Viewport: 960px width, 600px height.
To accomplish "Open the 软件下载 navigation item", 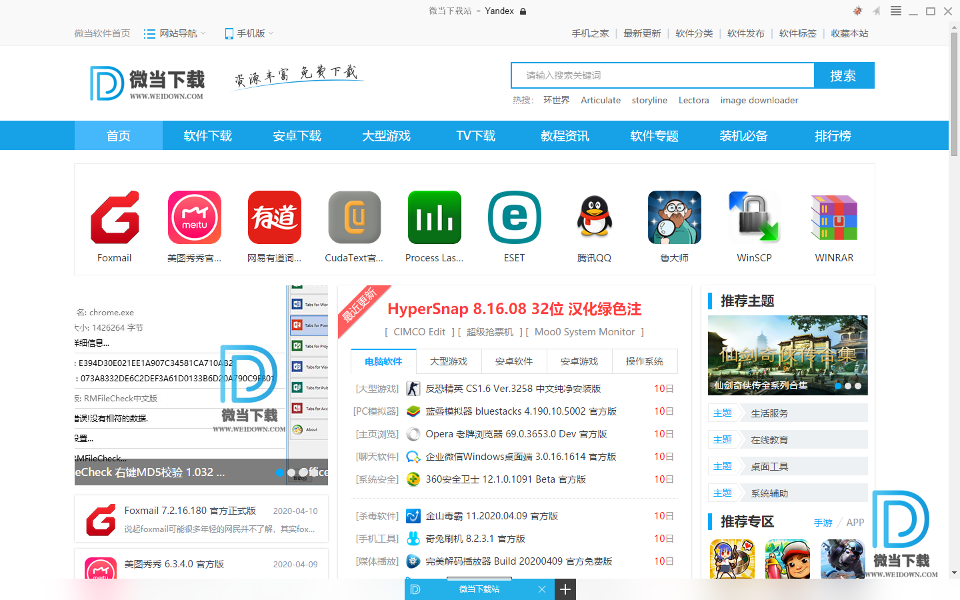I will 208,135.
